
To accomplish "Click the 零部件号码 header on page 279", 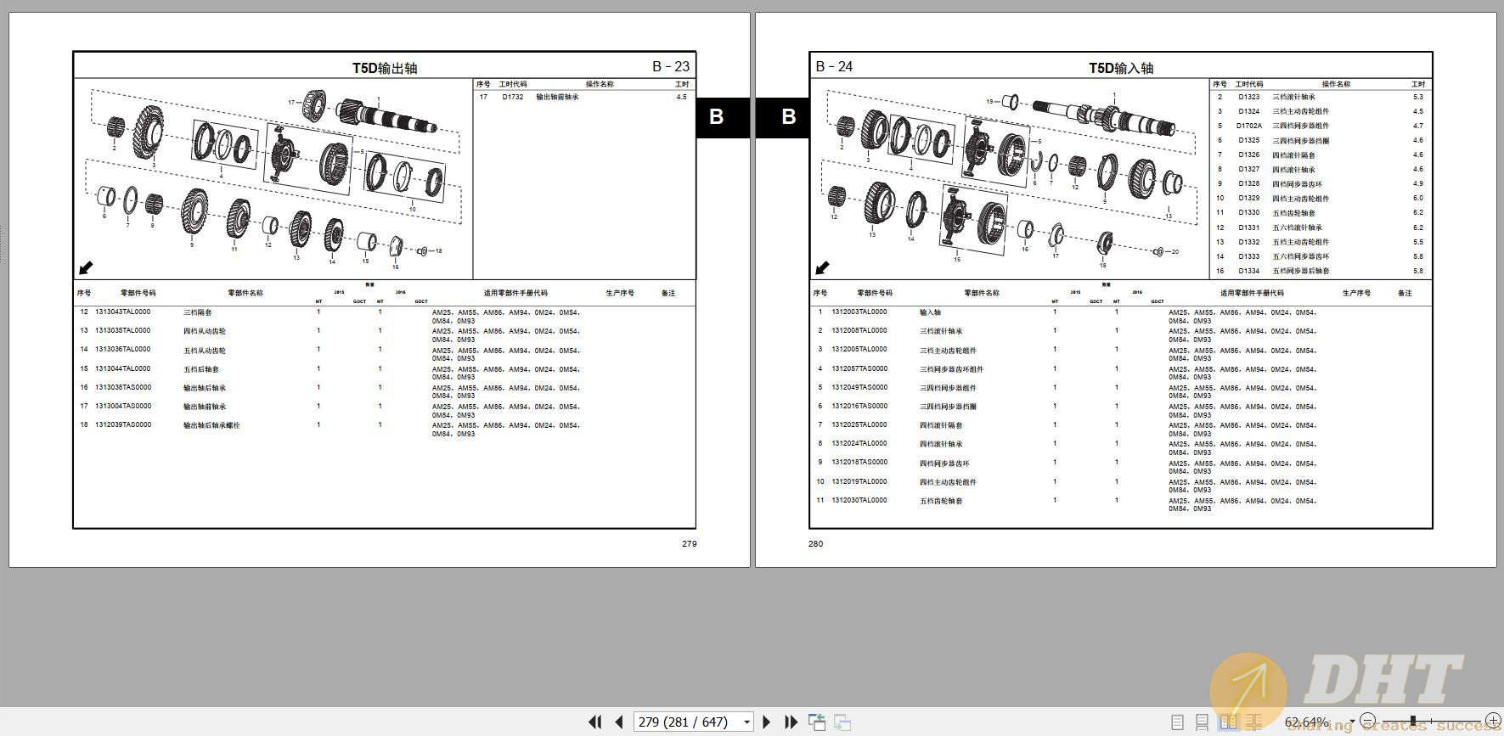I will 138,293.
